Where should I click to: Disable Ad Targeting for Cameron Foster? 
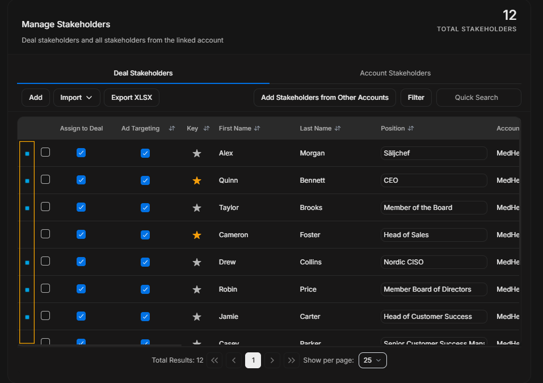pyautogui.click(x=145, y=235)
